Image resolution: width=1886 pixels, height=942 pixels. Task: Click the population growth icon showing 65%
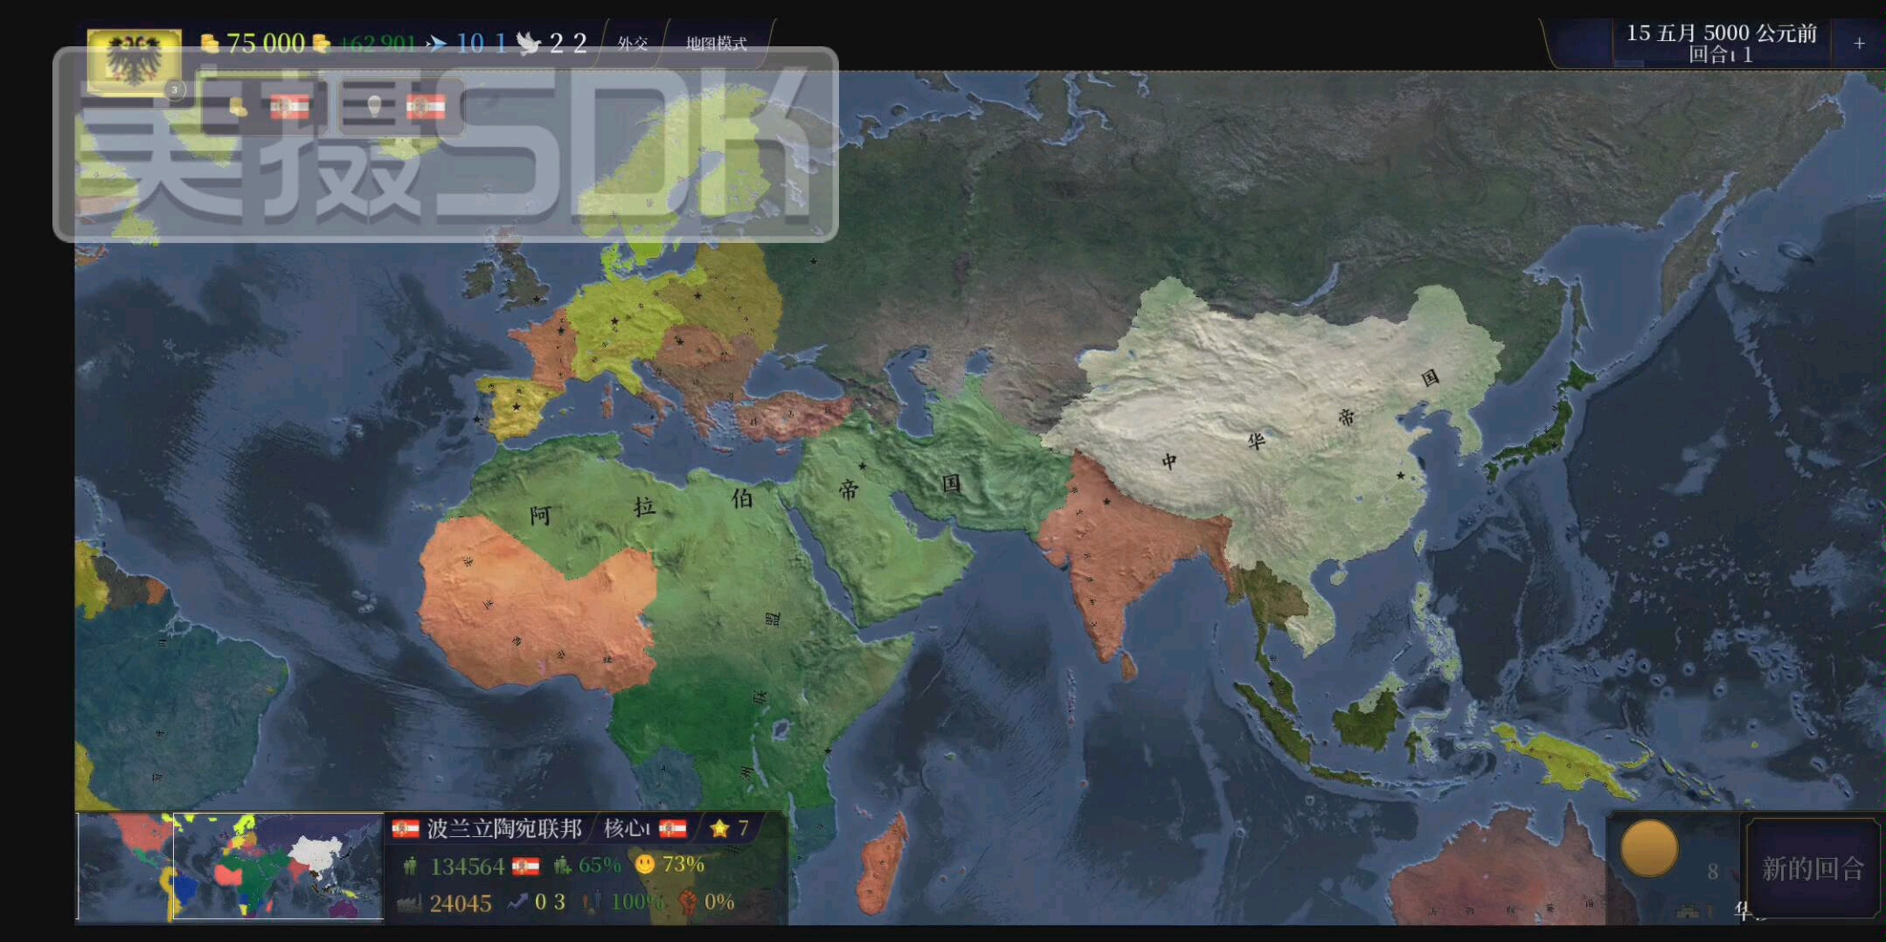tap(562, 865)
